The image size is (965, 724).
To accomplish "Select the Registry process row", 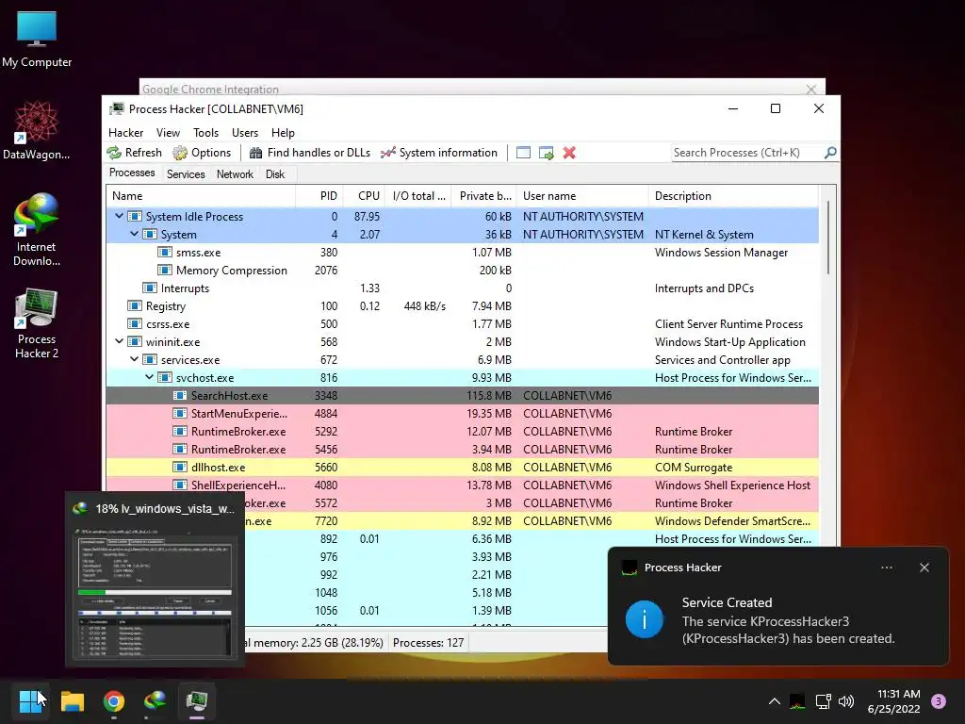I will tap(462, 306).
